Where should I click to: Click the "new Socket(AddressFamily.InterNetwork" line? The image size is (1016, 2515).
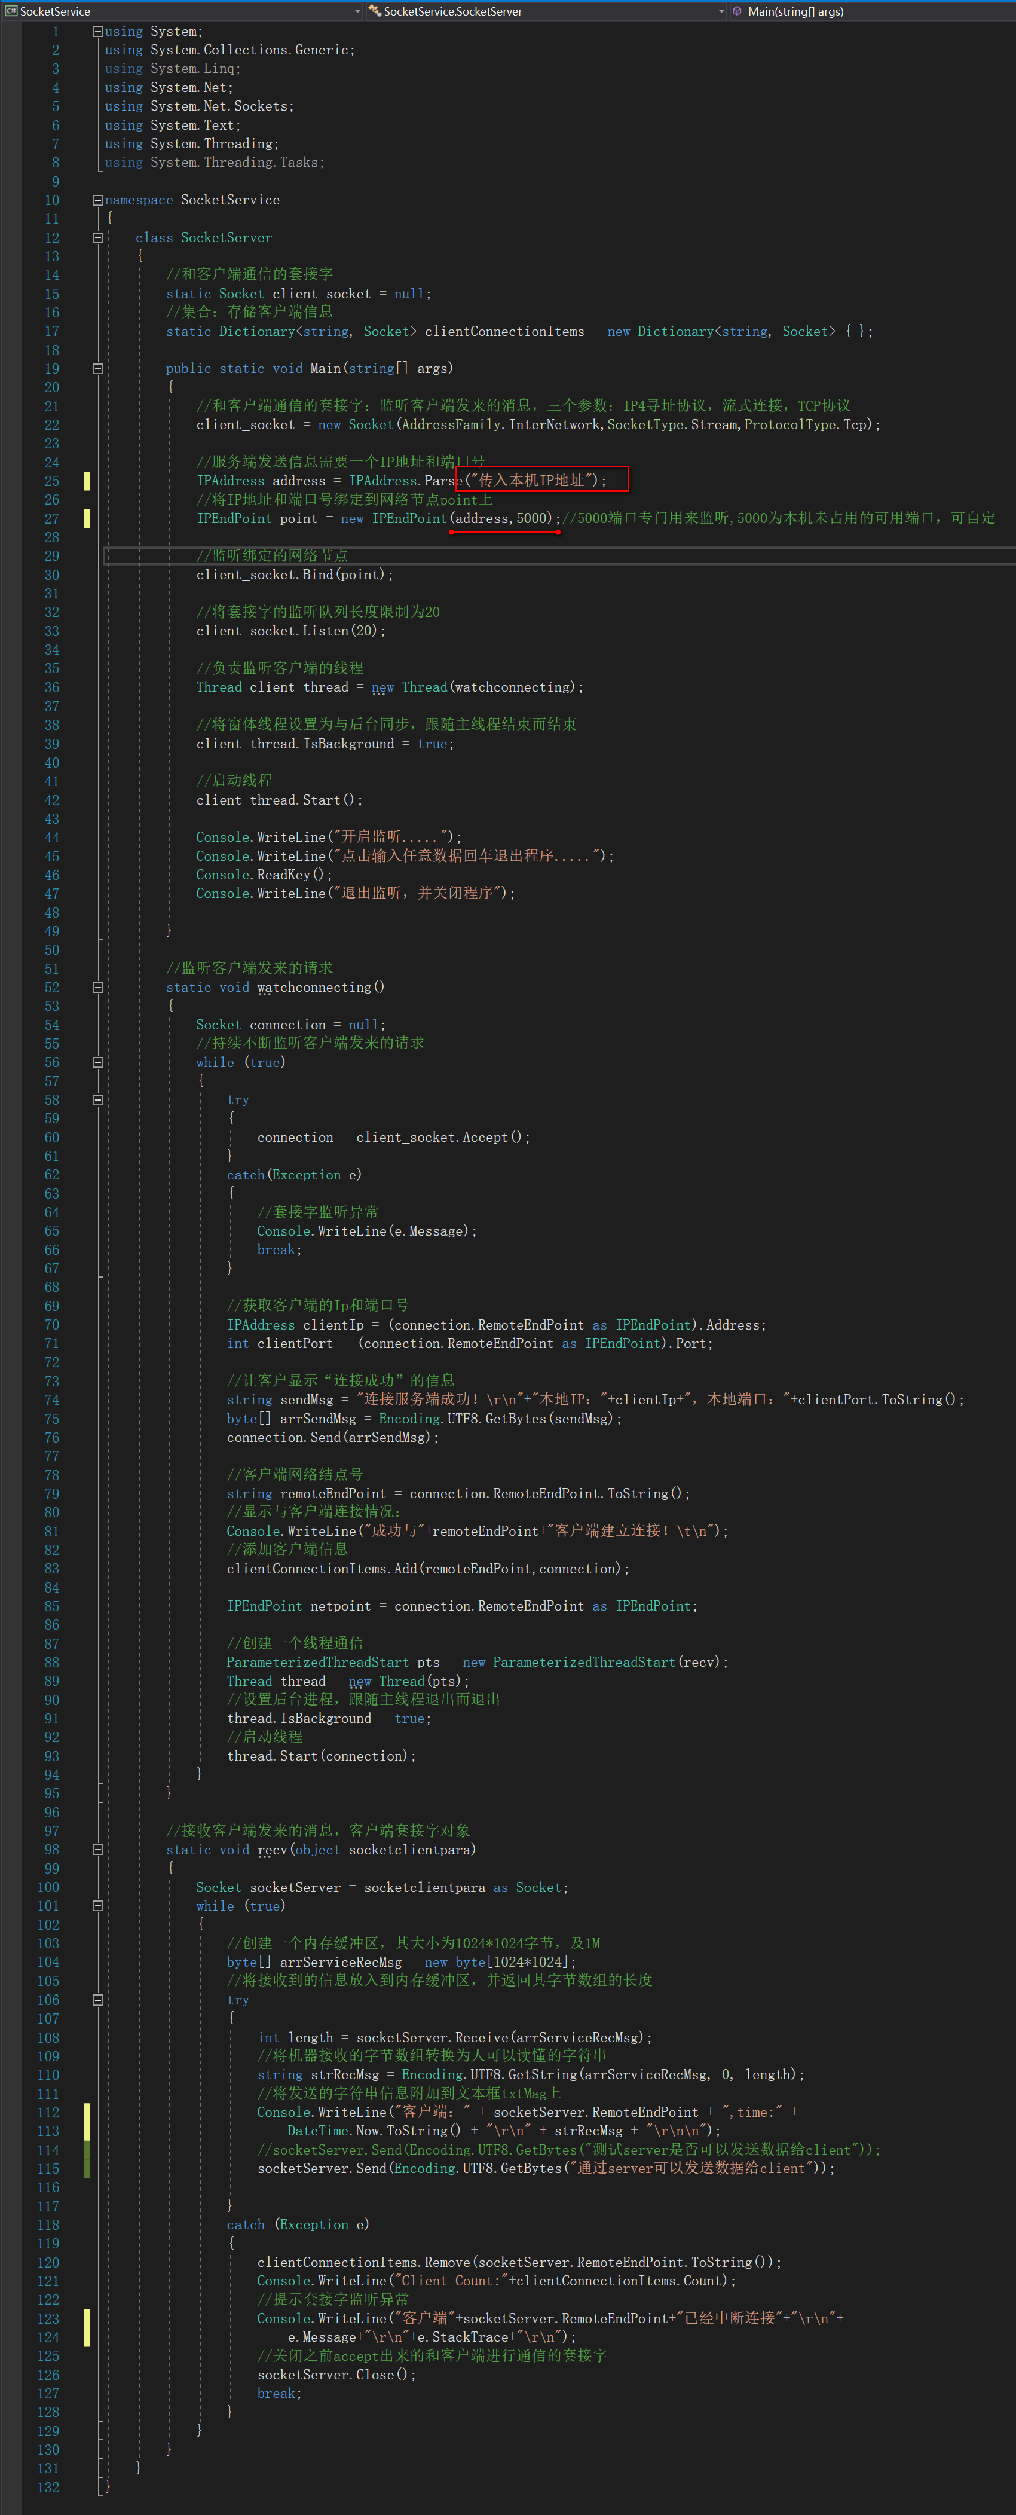click(538, 424)
